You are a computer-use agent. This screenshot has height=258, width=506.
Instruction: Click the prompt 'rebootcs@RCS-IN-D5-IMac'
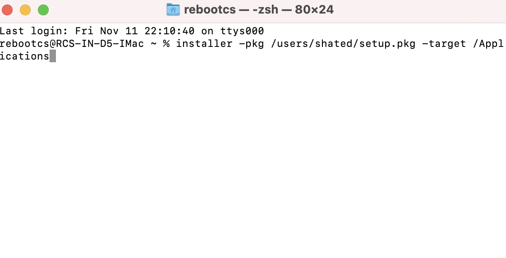(x=72, y=43)
